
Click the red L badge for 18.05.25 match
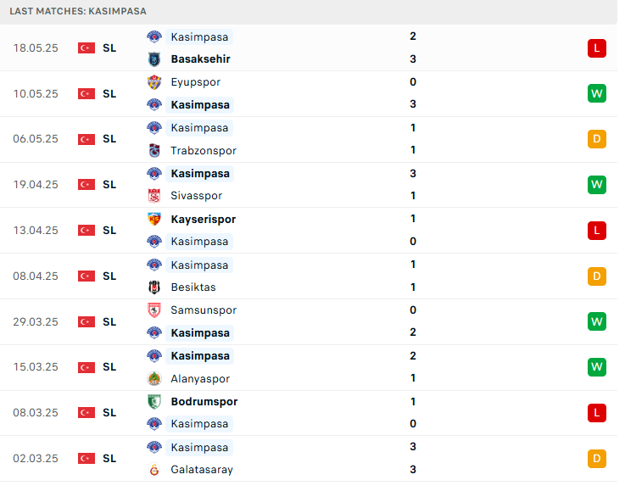click(x=597, y=48)
